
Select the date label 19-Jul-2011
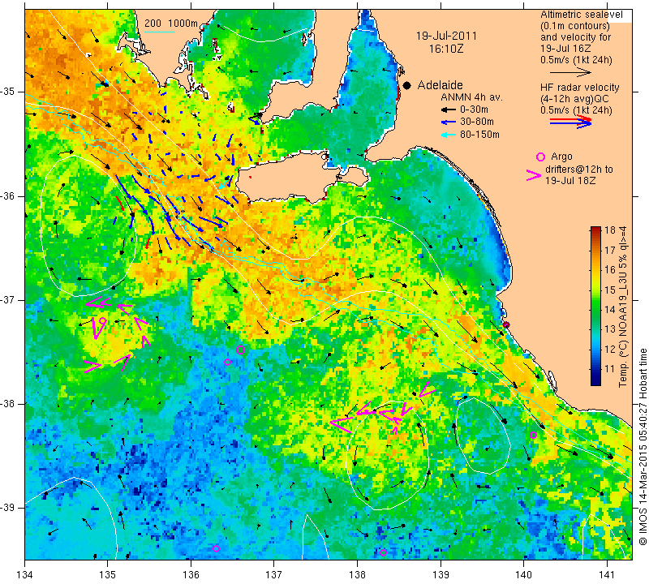click(446, 36)
